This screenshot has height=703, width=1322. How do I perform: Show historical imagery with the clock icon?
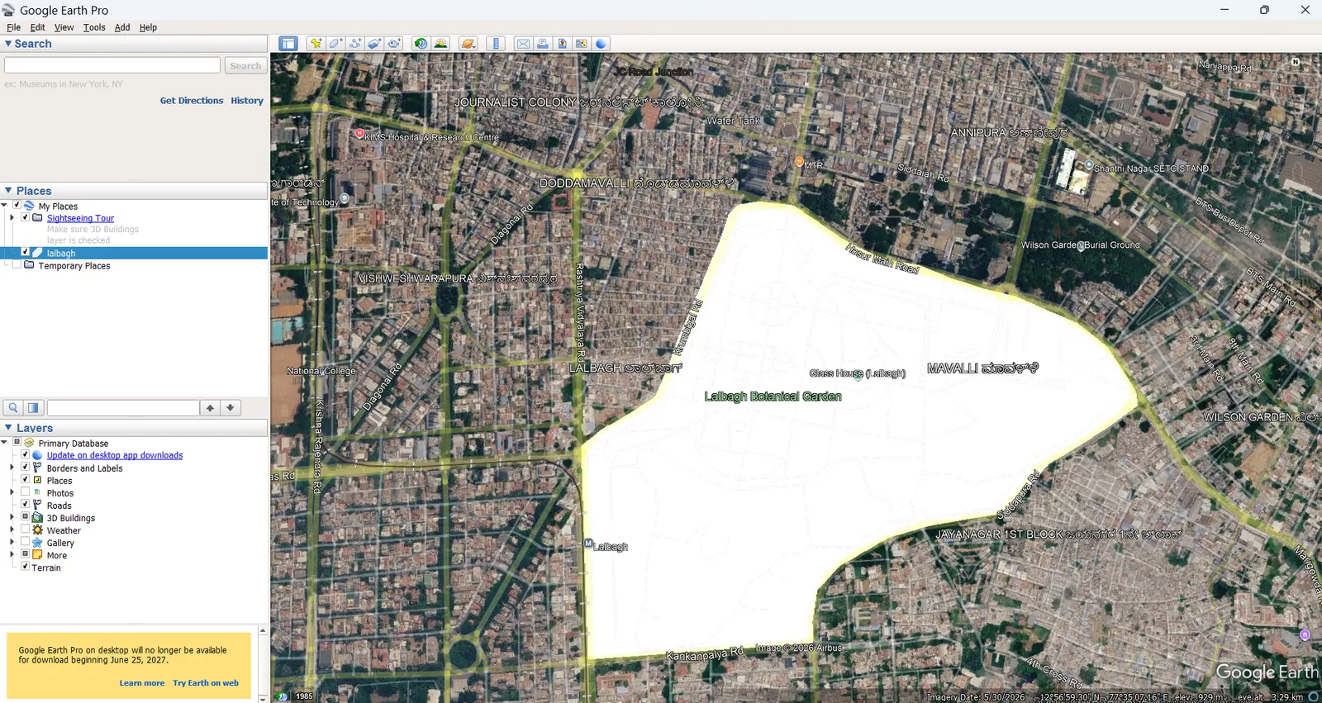pos(421,44)
